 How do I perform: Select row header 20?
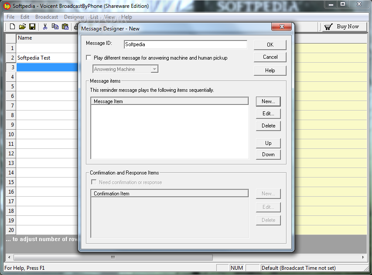click(x=11, y=230)
